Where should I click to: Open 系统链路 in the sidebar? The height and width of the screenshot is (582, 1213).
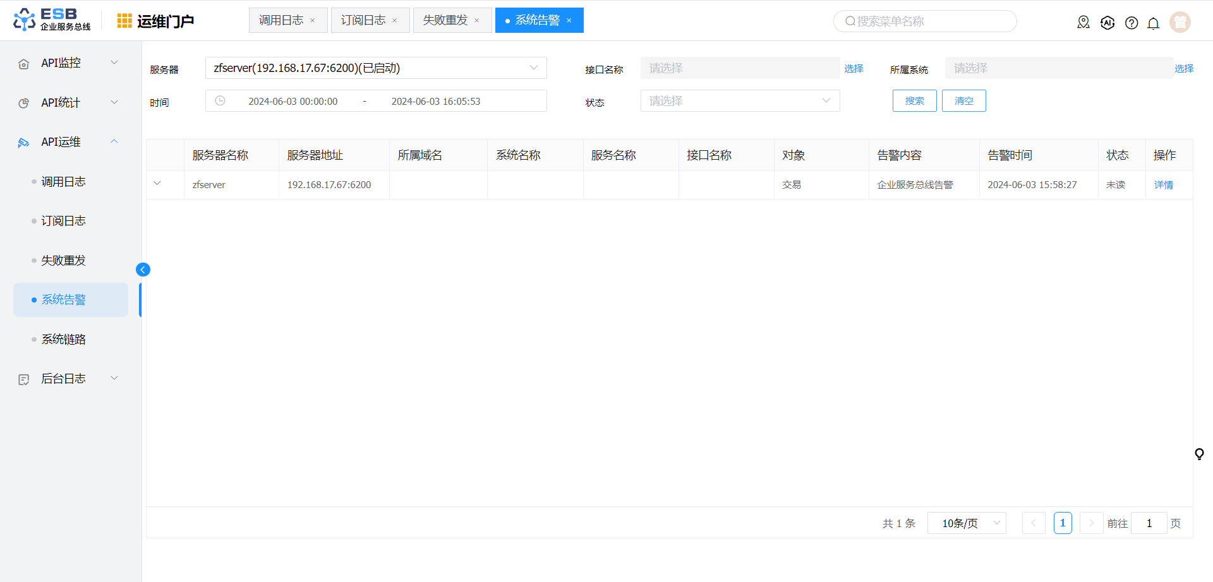pos(63,340)
